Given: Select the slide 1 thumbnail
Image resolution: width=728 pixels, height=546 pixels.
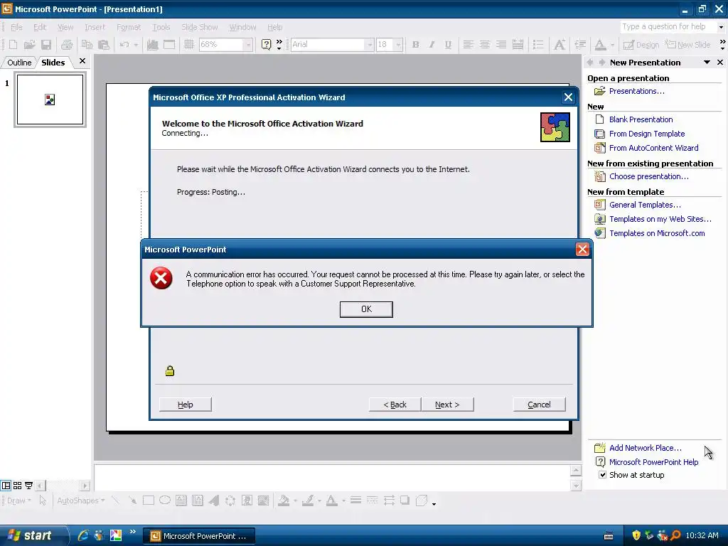Looking at the screenshot, I should tap(50, 100).
